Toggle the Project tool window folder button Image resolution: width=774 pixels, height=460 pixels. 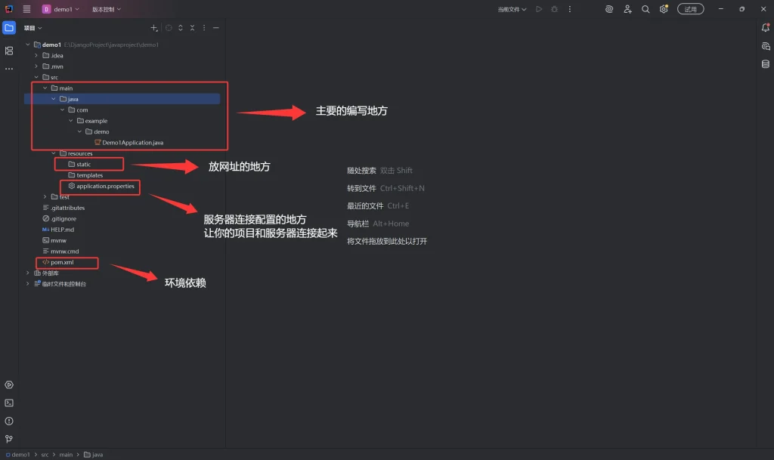click(x=9, y=28)
